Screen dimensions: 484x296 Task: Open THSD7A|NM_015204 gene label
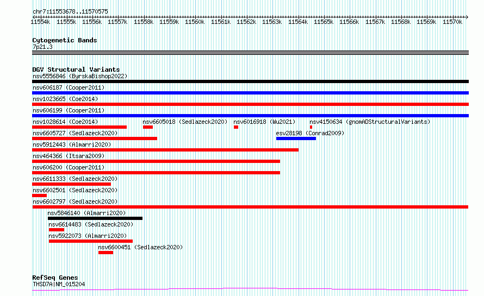tap(59, 284)
